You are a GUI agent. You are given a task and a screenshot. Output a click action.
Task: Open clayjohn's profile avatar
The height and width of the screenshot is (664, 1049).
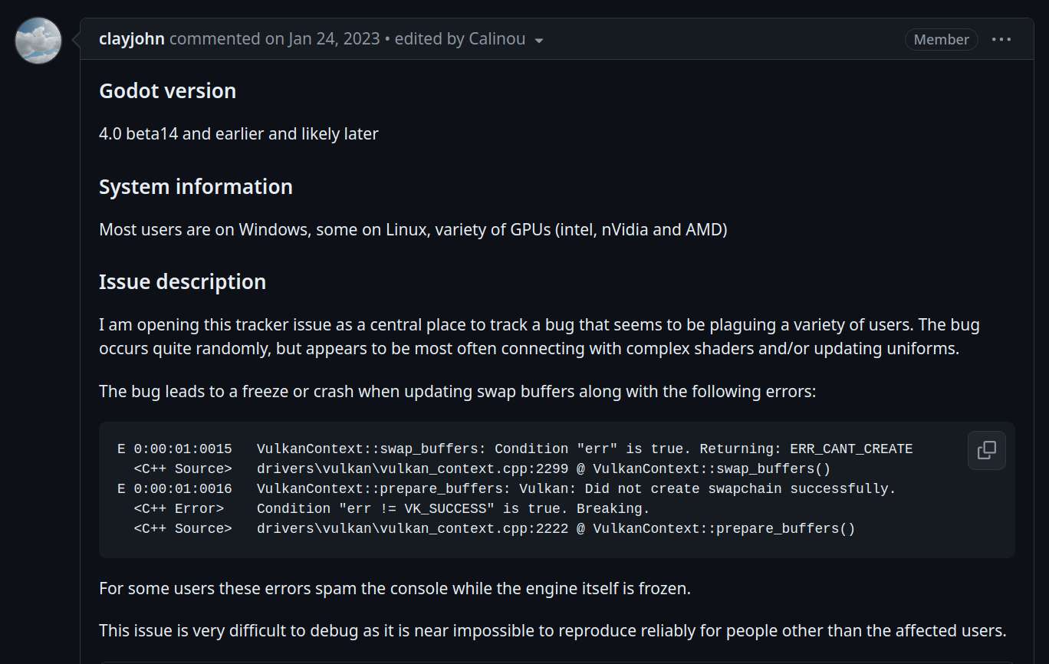point(38,40)
